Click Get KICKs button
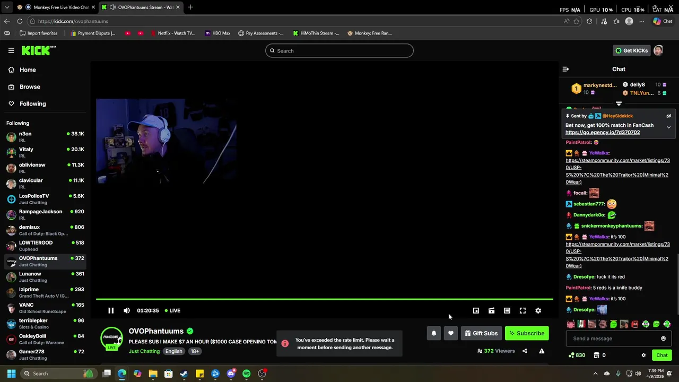679x382 pixels. pyautogui.click(x=631, y=51)
